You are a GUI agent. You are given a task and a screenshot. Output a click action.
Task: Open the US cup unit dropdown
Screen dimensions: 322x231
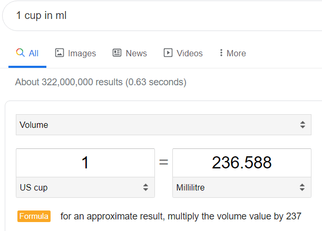pos(85,187)
